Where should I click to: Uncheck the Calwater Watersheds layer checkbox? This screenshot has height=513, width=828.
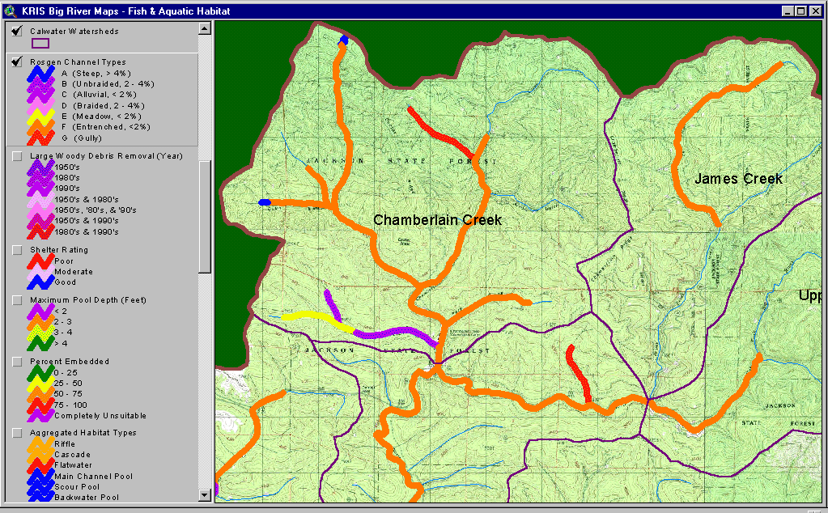click(17, 31)
